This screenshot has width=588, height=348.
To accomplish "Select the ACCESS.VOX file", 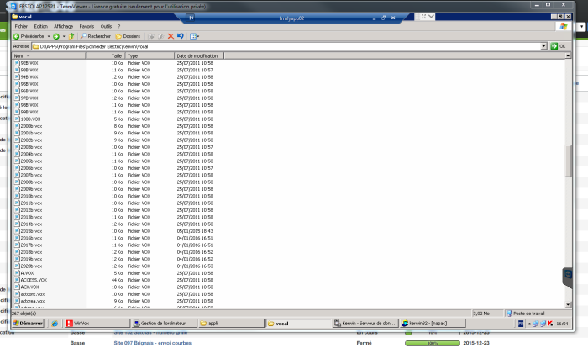I will coord(32,279).
